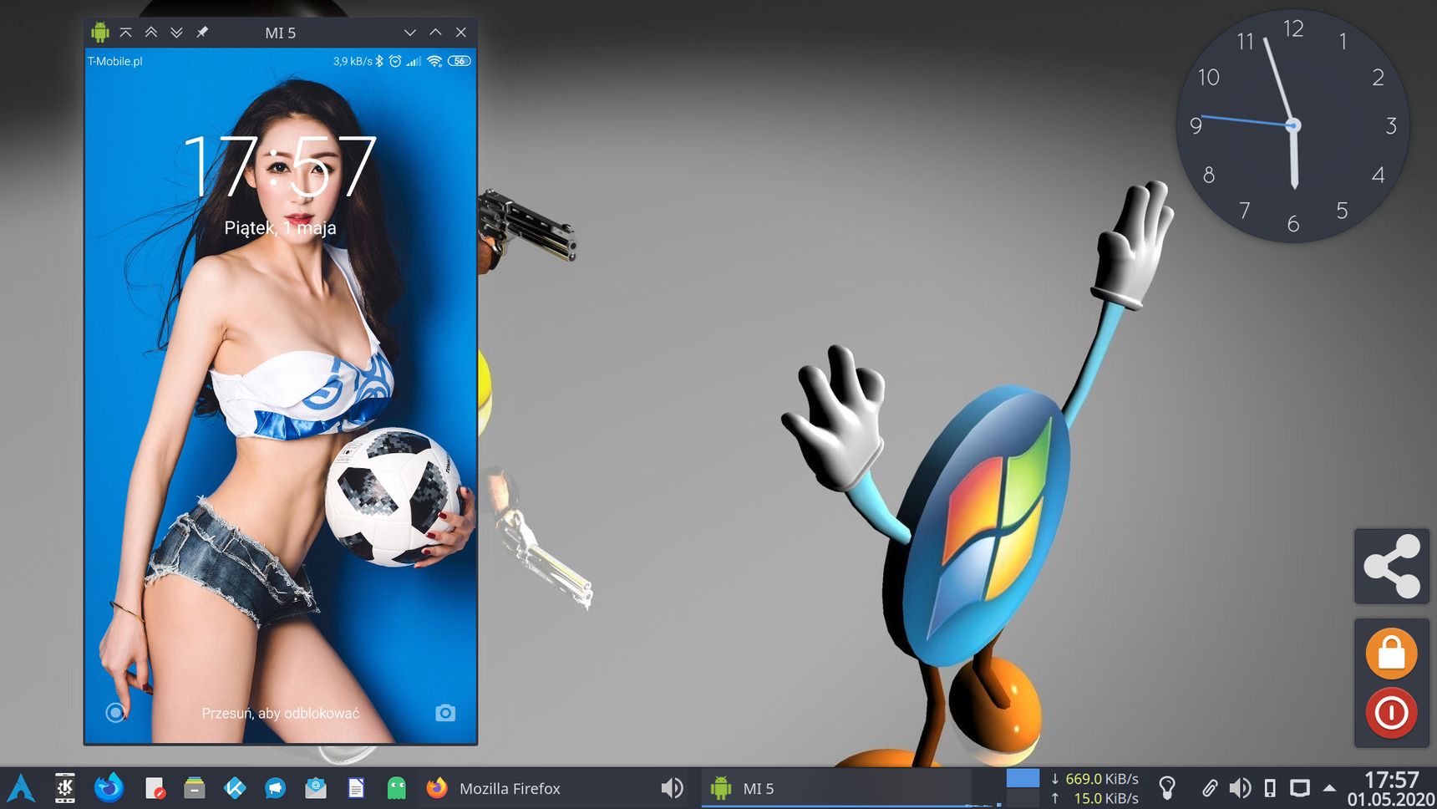Toggle the pin button in MI 5 titlebar
This screenshot has width=1437, height=809.
pyautogui.click(x=202, y=33)
